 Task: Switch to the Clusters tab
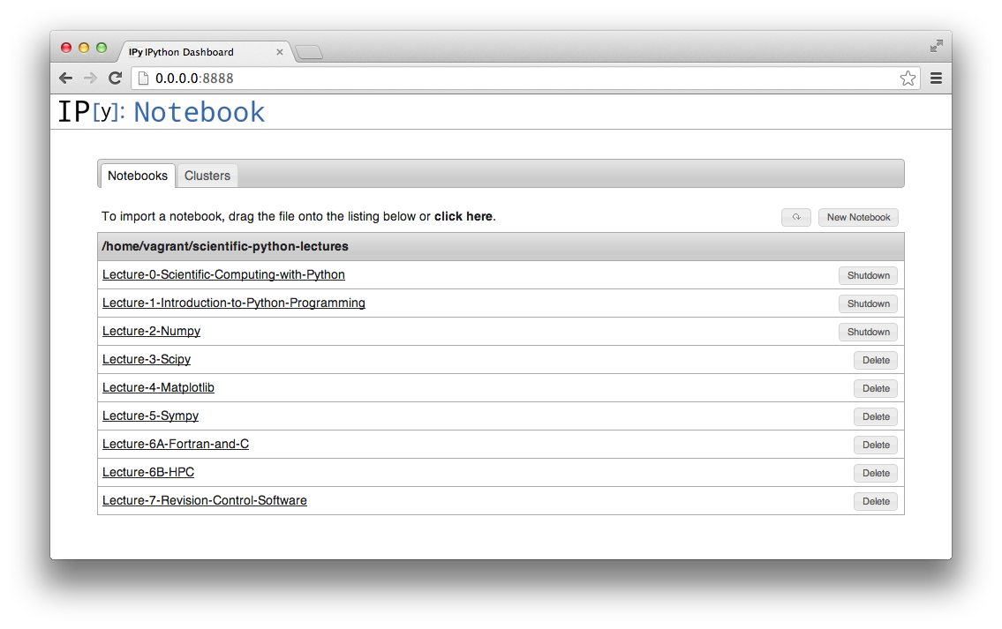(x=207, y=176)
